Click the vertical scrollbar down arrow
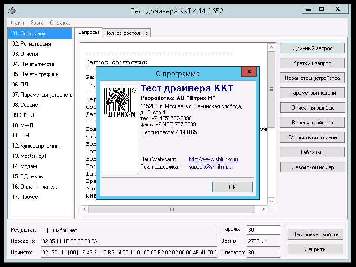 pyautogui.click(x=271, y=201)
